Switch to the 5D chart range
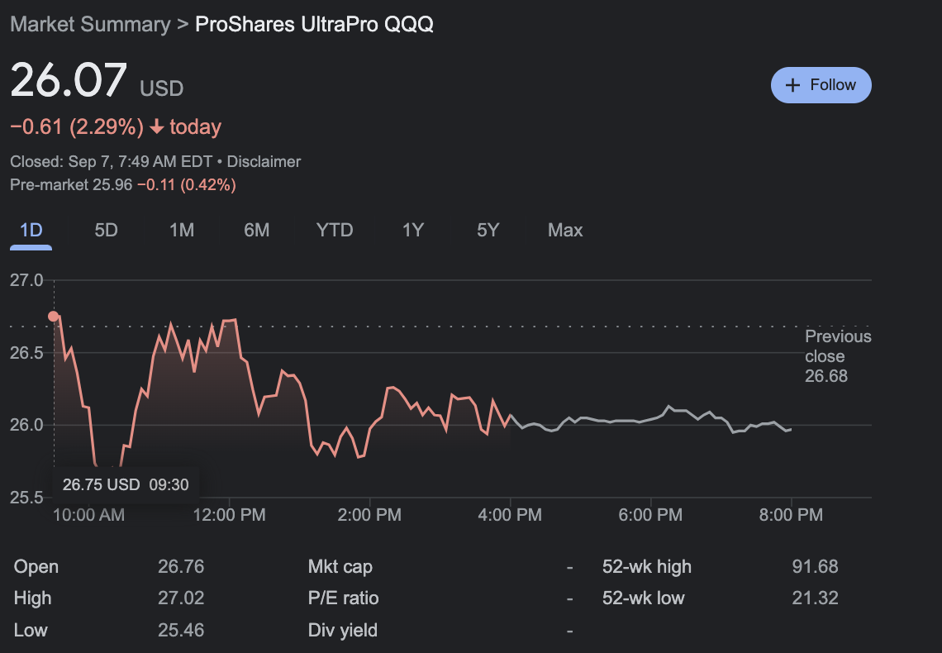The image size is (942, 653). (107, 230)
